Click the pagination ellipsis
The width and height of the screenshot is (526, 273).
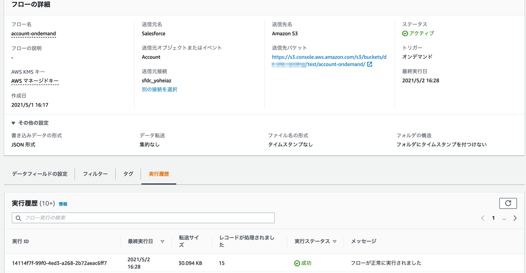[504, 218]
